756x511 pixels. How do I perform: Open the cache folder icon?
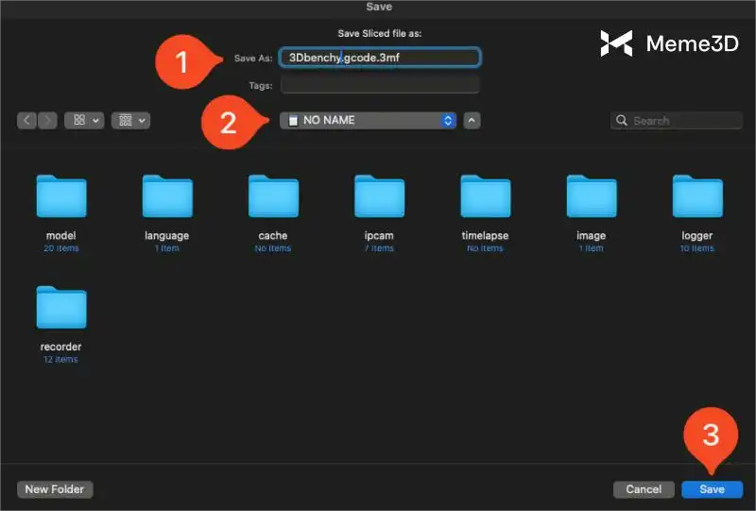[273, 196]
